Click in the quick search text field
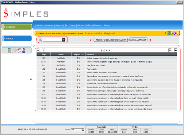The image size is (184, 135). coord(52,40)
